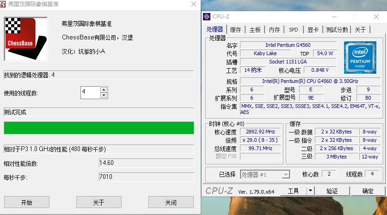Open the 主板 tab in CPU-Z
Screen dimensions: 387x215
point(255,30)
